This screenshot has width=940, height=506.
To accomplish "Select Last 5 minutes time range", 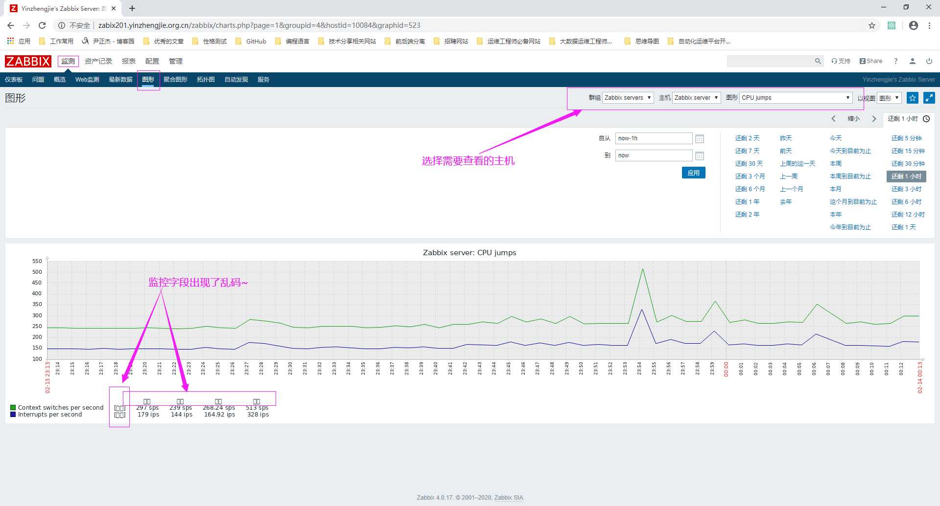I will 906,138.
